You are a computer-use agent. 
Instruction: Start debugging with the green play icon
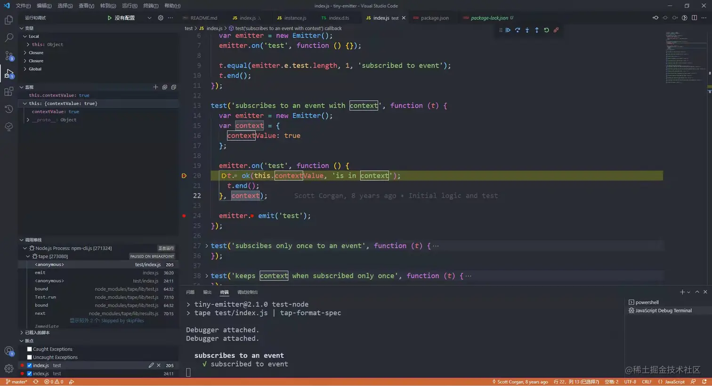109,18
